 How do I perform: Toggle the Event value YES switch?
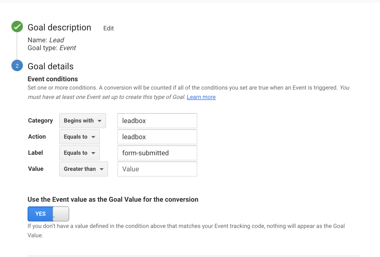pyautogui.click(x=48, y=214)
